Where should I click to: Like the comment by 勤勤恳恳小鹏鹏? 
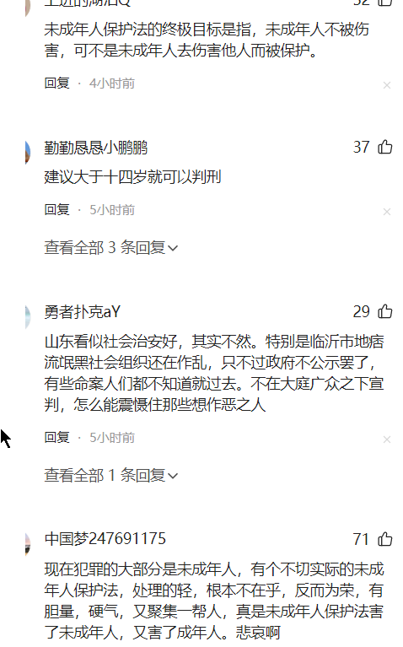(384, 147)
